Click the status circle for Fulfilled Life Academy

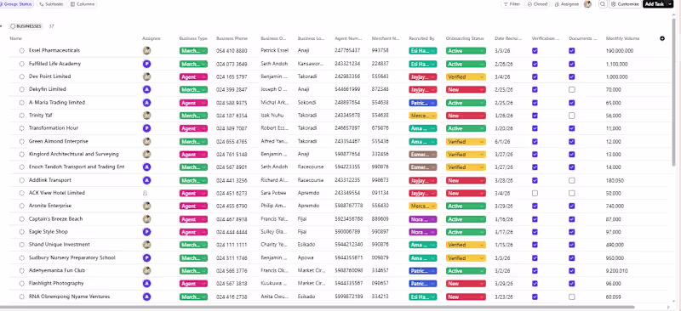point(22,64)
